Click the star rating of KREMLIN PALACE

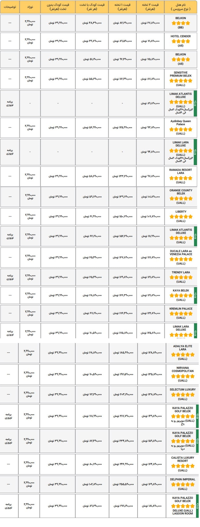(x=181, y=313)
